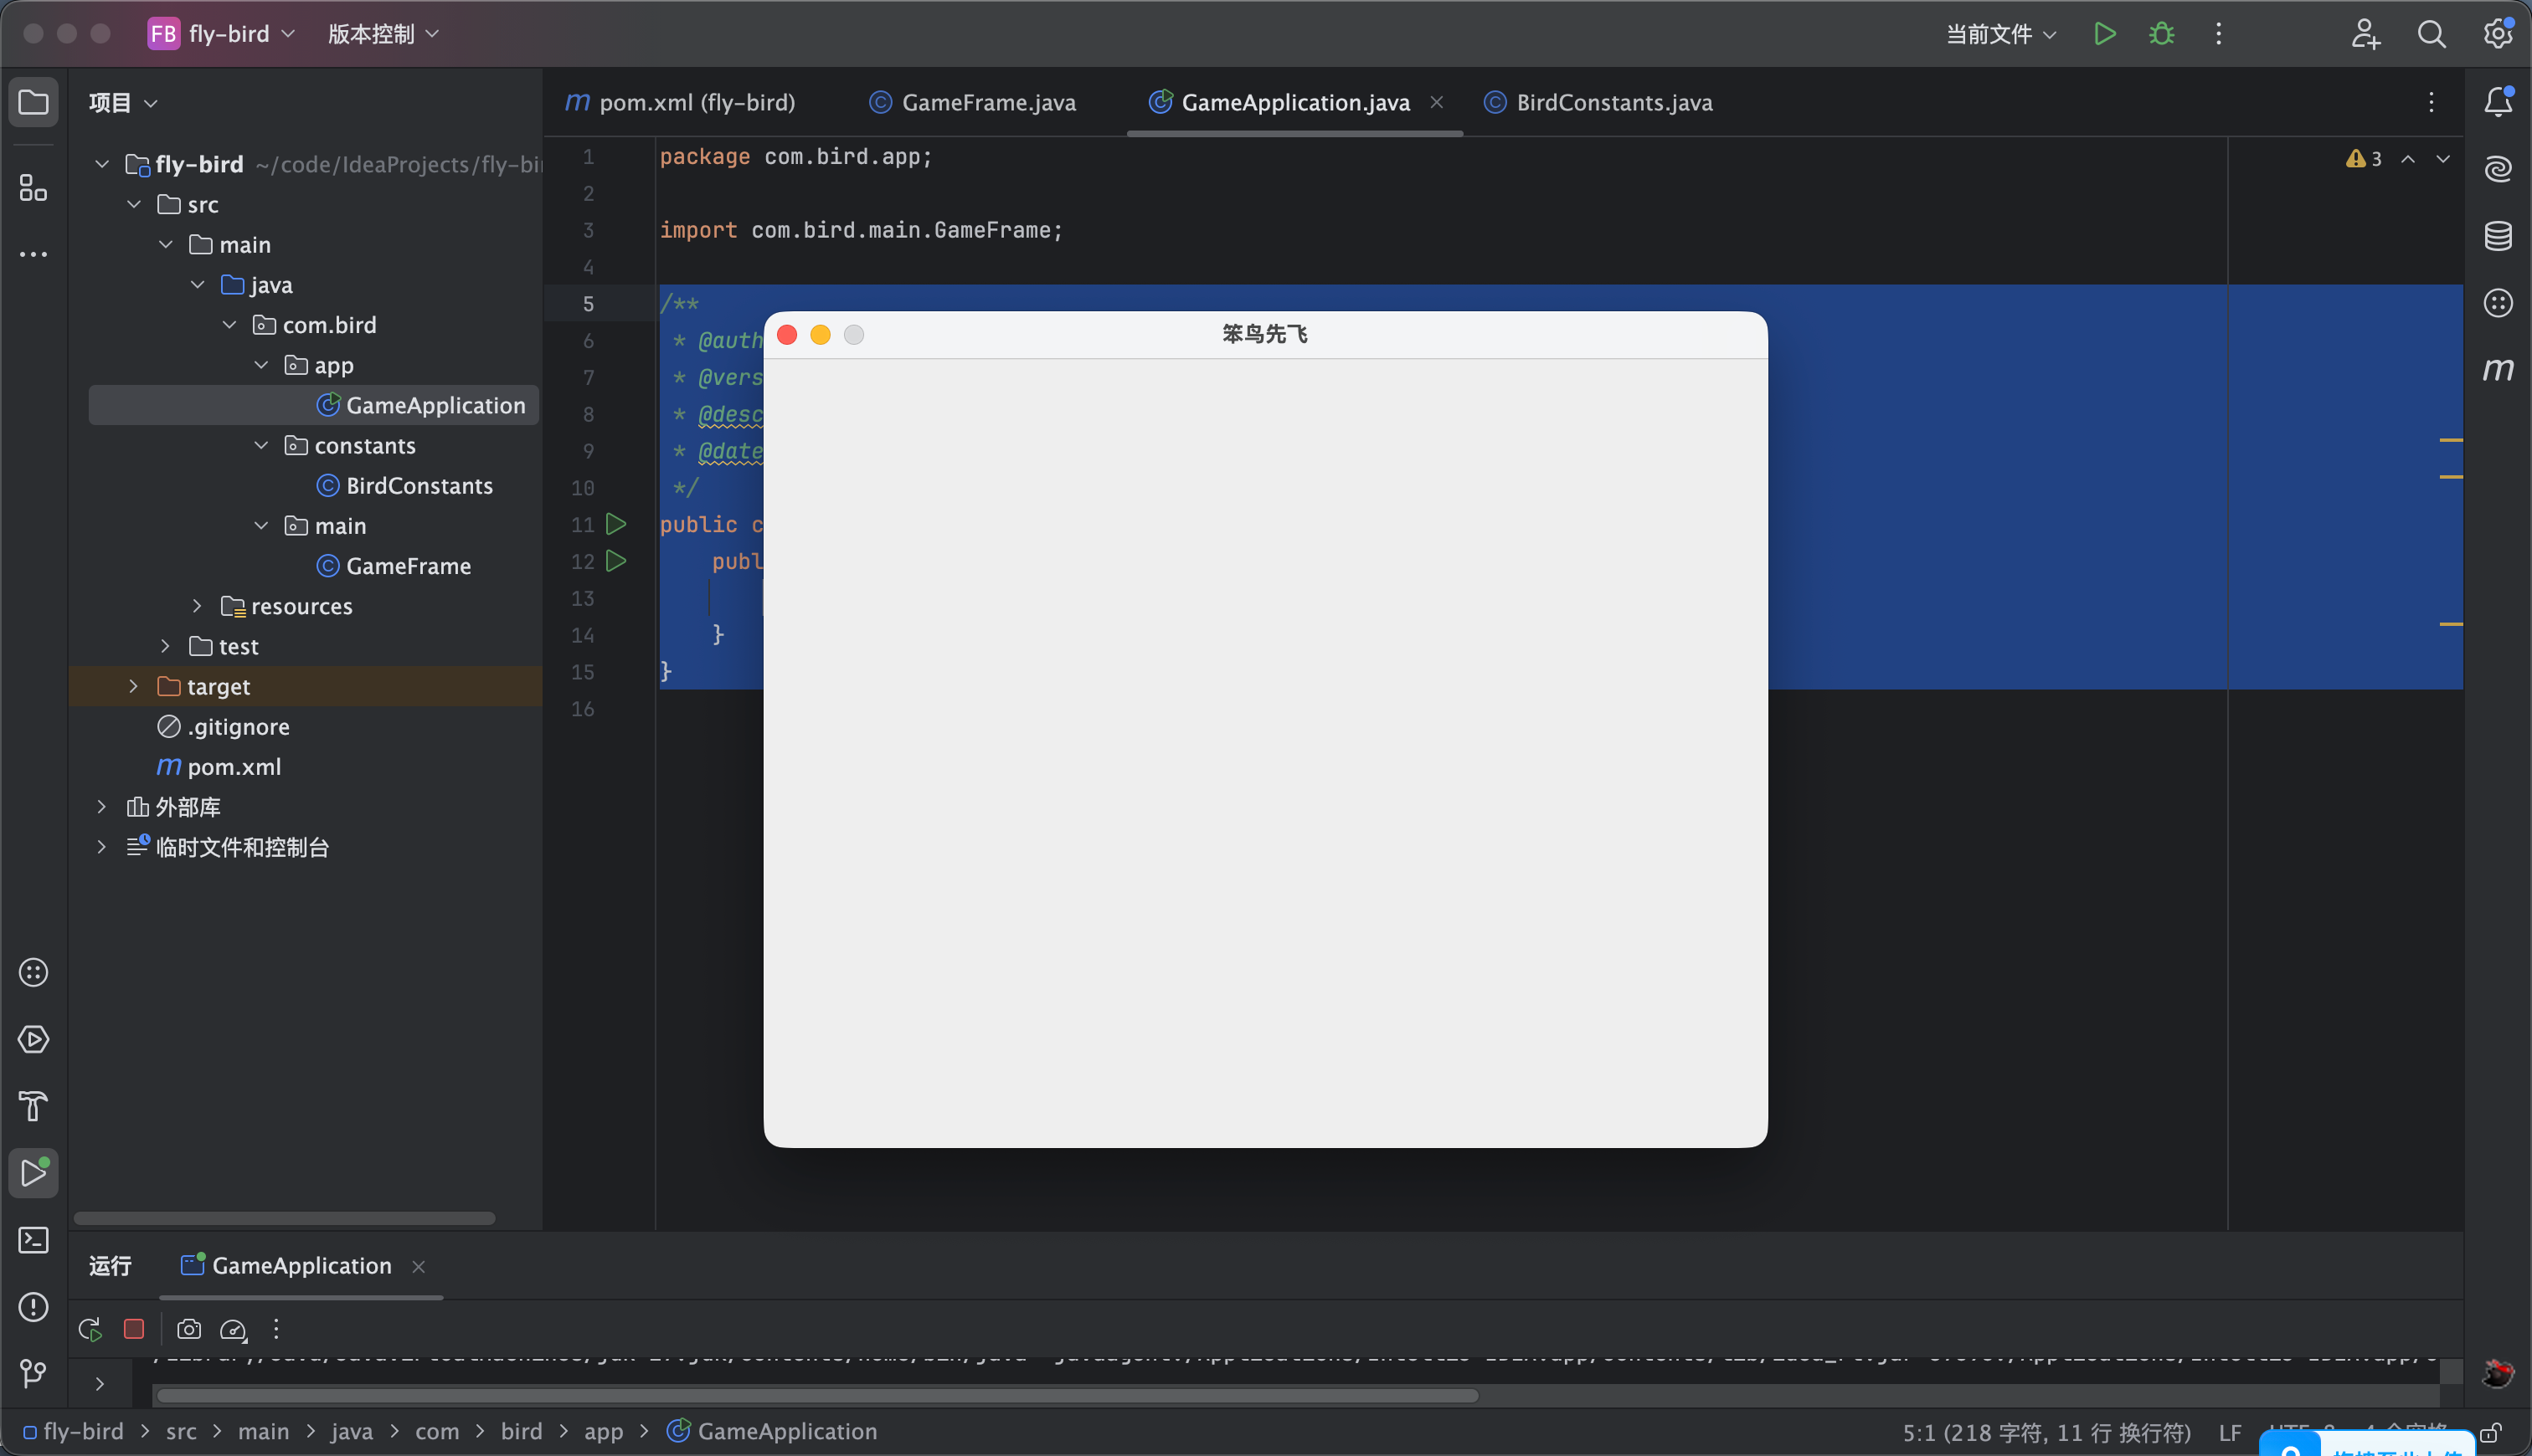Close the GameApplication run tab

tap(418, 1267)
